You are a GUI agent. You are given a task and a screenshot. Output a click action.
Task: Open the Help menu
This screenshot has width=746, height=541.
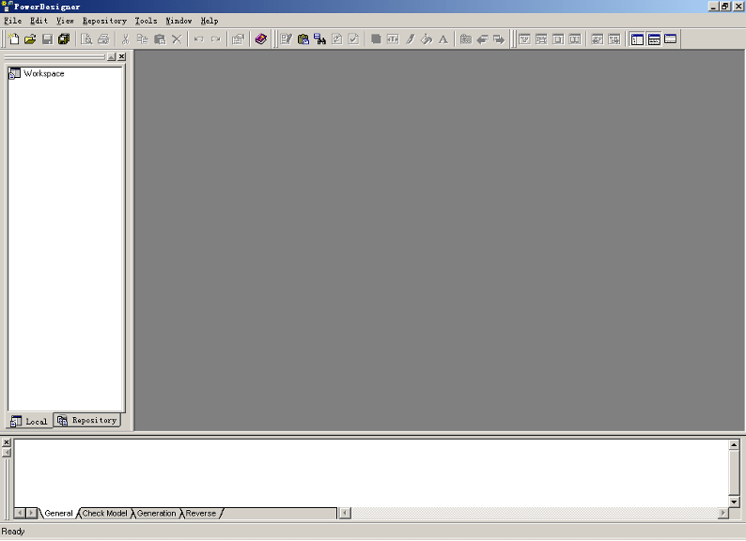[x=210, y=21]
